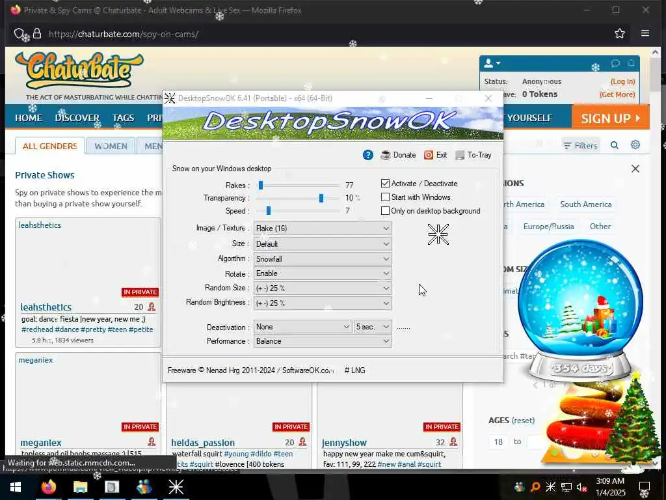666x500 pixels.
Task: Open Firefox hamburger application menu
Action: (x=645, y=33)
